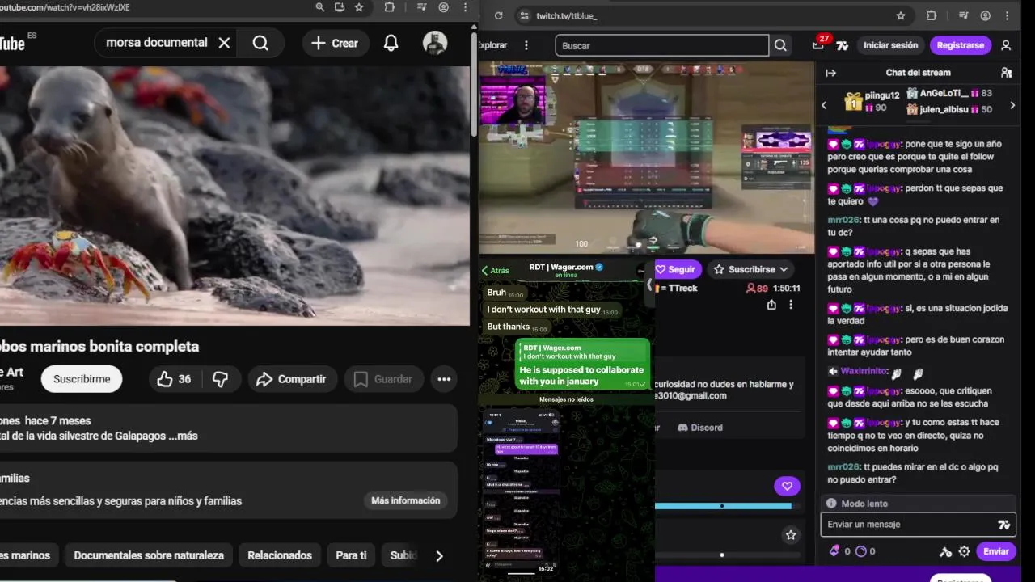Screen dimensions: 1035x582
Task: Open media control icon in Twitch browser
Action: 963,15
